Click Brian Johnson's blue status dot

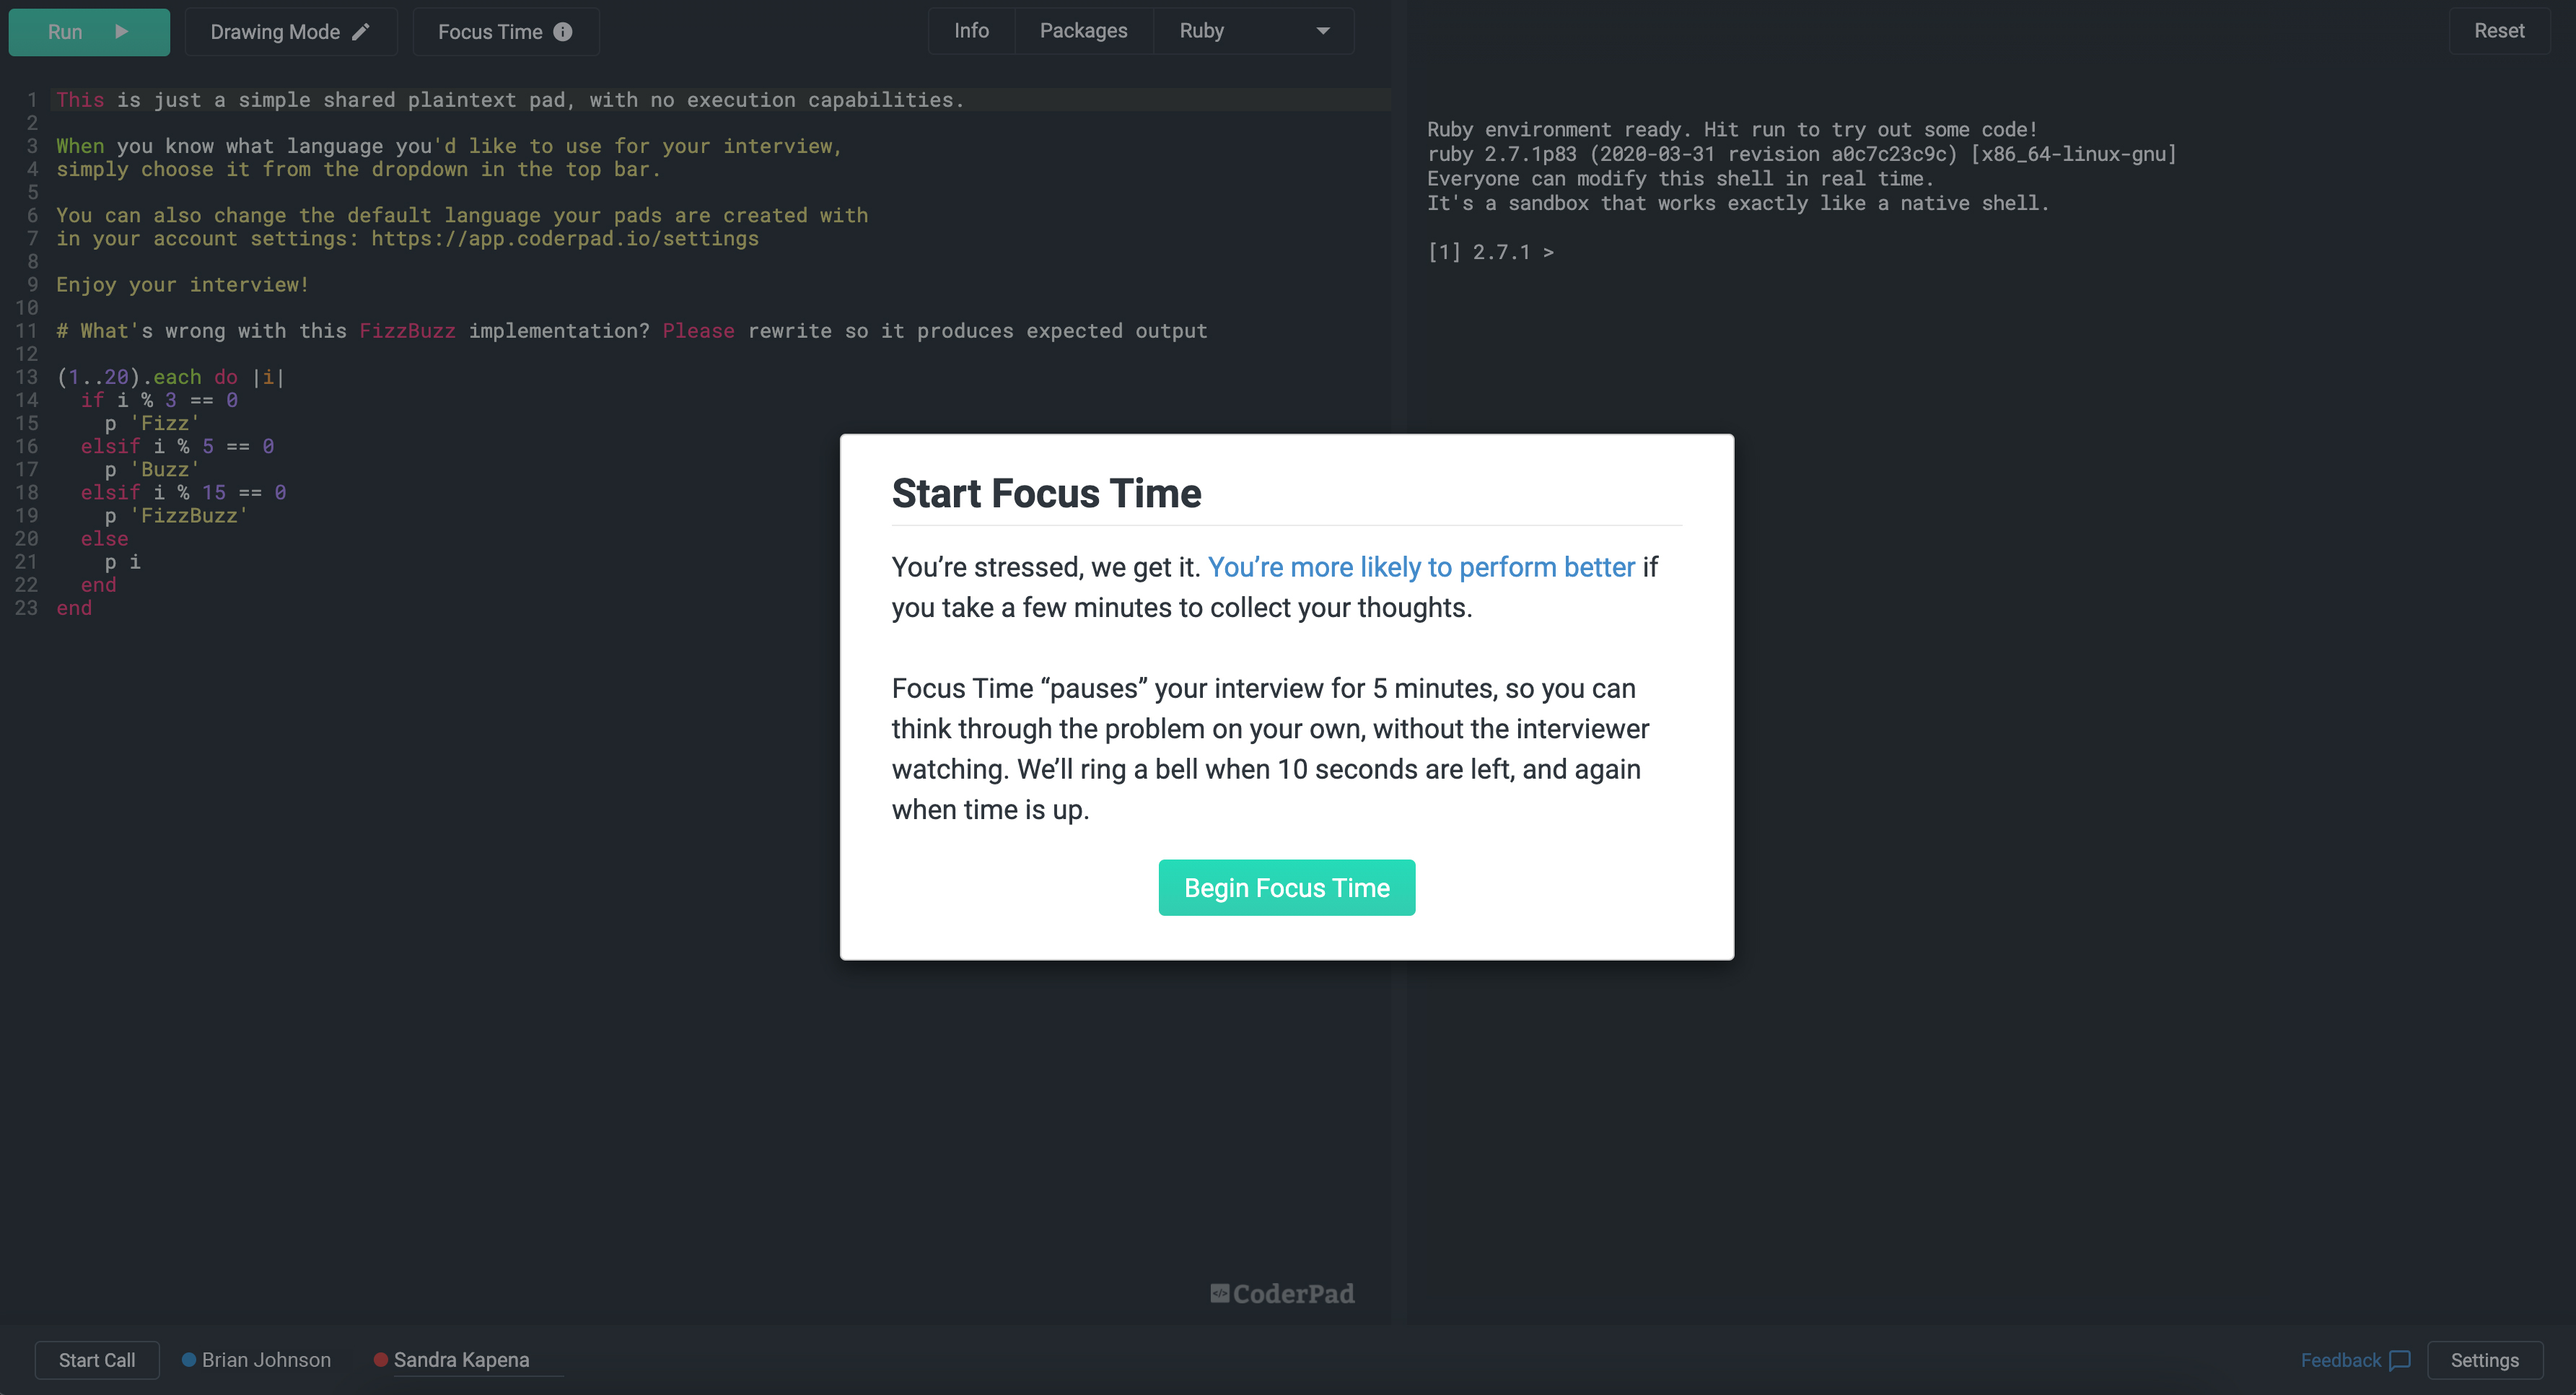(188, 1360)
